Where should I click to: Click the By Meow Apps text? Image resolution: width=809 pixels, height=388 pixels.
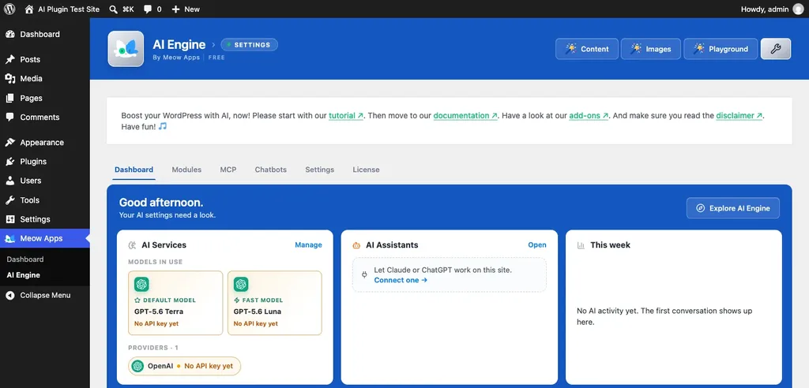(176, 58)
